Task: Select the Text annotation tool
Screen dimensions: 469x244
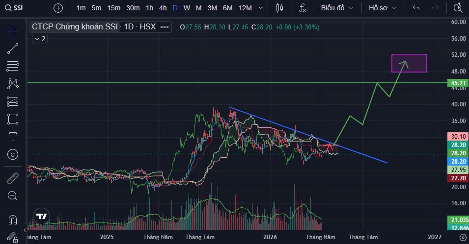Action: pos(13,137)
